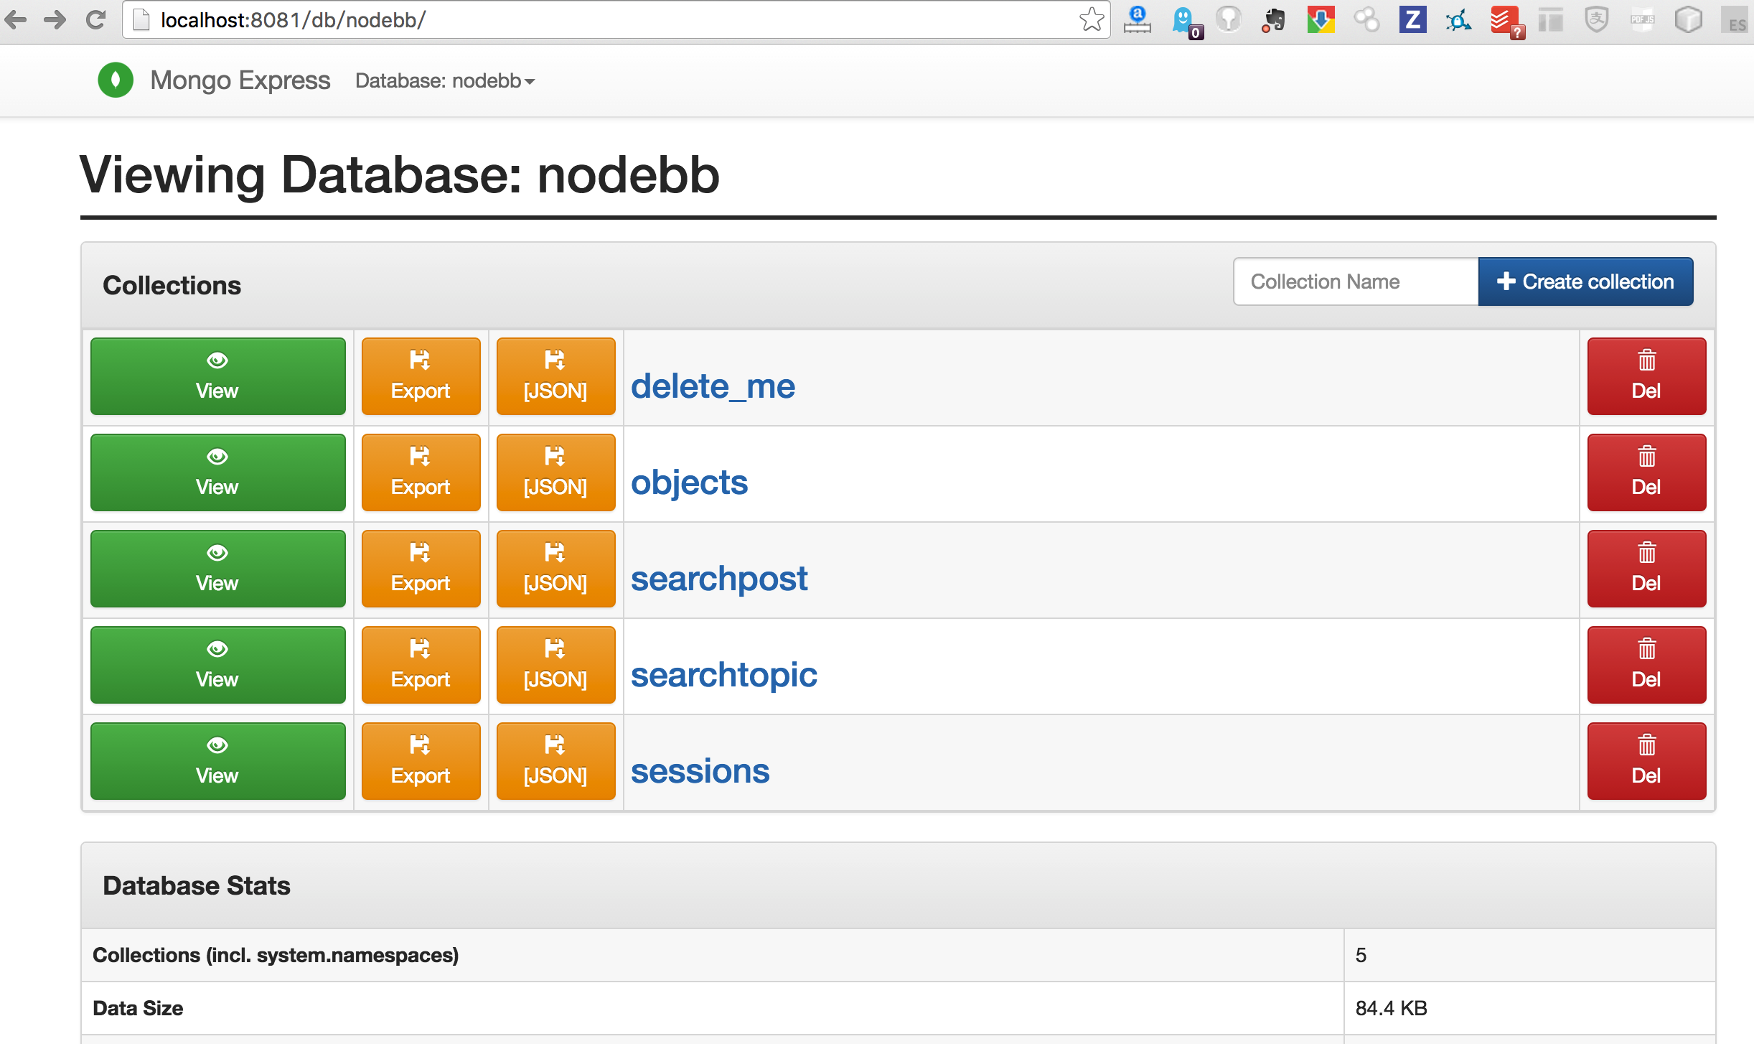The height and width of the screenshot is (1044, 1754).
Task: Open the Ghostery ghost extension icon
Action: 1183,20
